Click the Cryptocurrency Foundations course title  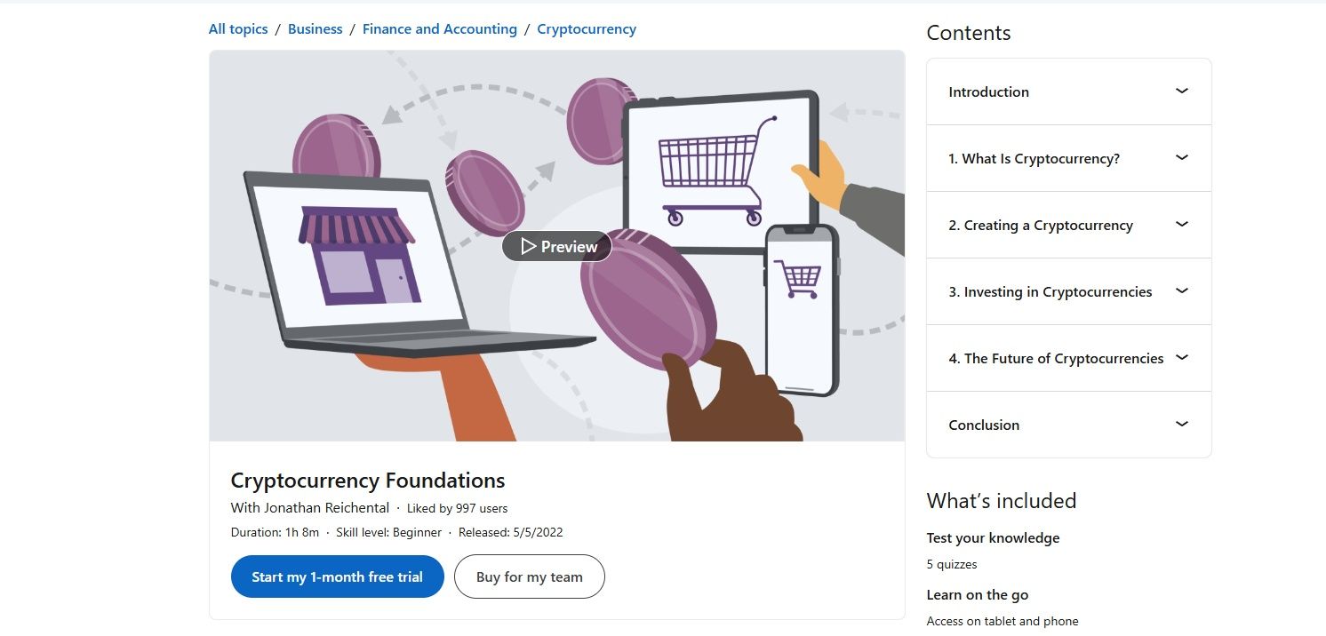tap(368, 481)
